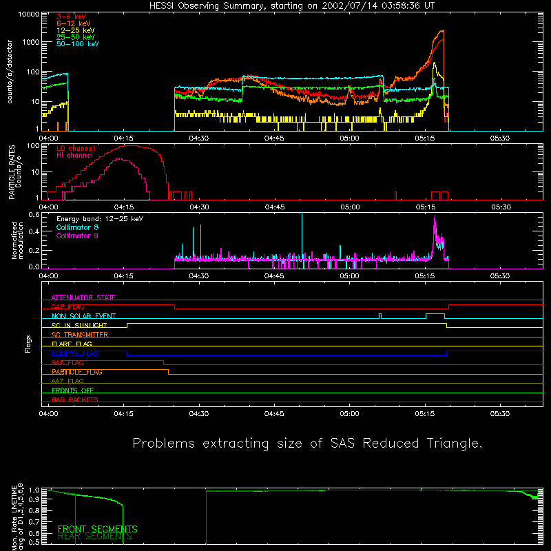Viewport: 551px width, 551px height.
Task: Click the PARTICLE FLAG label
Action: pyautogui.click(x=77, y=372)
